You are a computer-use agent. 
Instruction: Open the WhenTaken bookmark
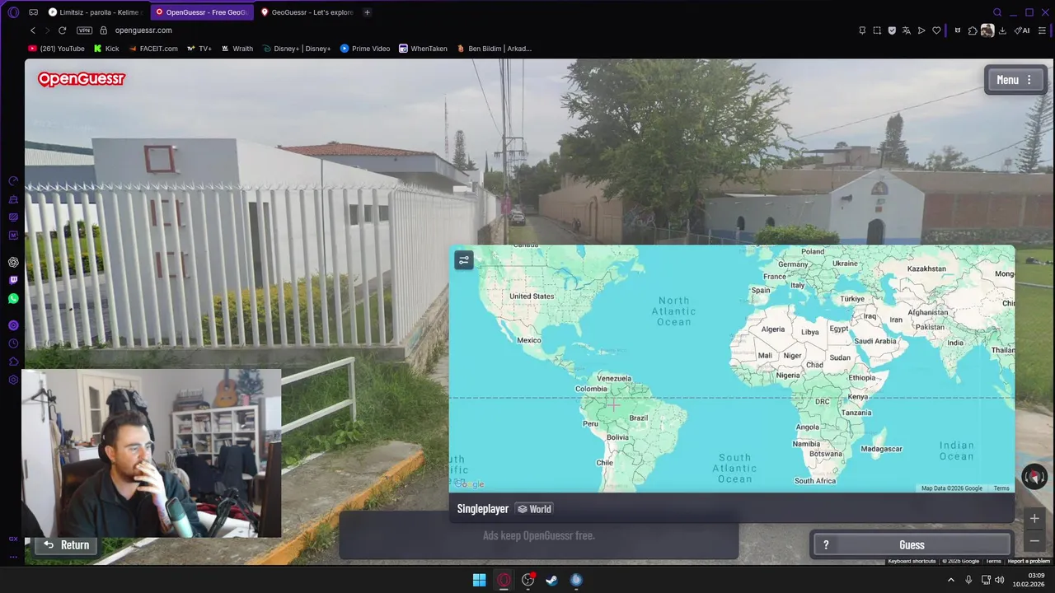pyautogui.click(x=423, y=49)
